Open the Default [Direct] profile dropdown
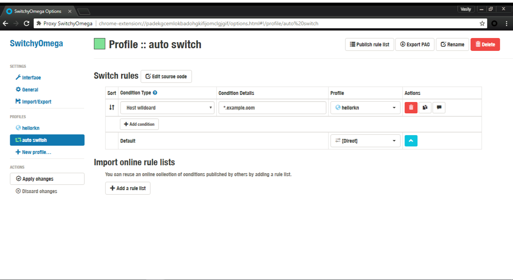This screenshot has height=280, width=513. (365, 141)
